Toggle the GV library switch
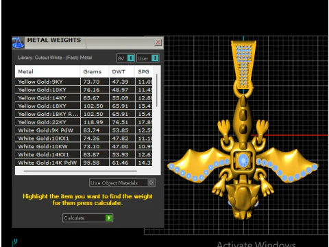This screenshot has width=329, height=247. coord(125,58)
